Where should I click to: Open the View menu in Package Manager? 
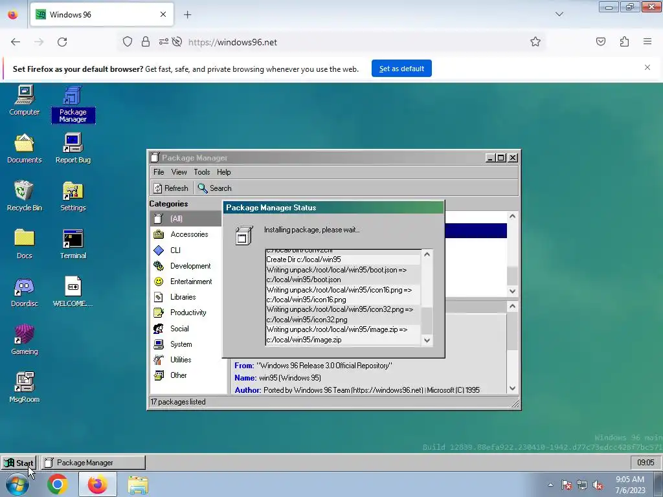tap(179, 172)
